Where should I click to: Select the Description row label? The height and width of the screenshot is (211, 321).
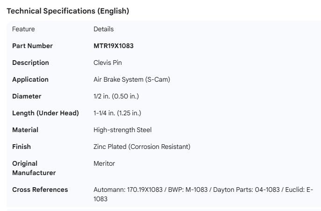(30, 63)
